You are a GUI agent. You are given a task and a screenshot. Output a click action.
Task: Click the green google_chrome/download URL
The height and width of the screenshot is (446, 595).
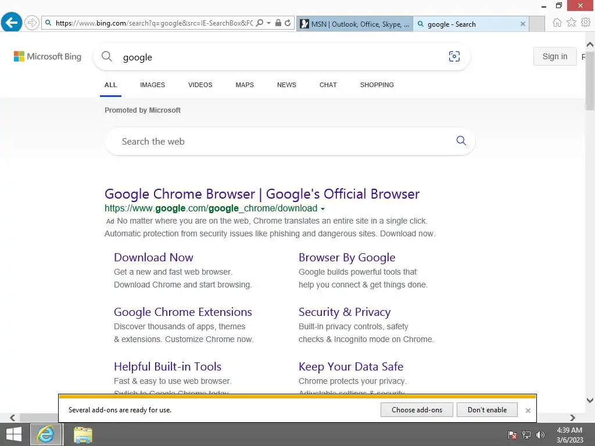pyautogui.click(x=211, y=208)
